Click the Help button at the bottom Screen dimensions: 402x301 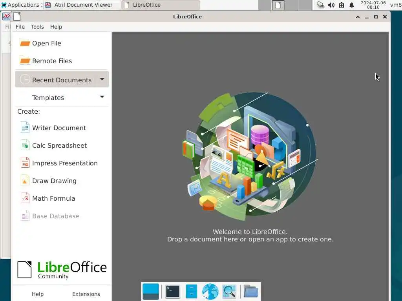[x=38, y=294]
